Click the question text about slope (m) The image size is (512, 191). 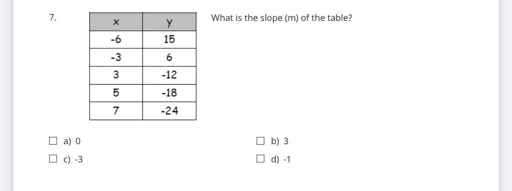pyautogui.click(x=281, y=18)
